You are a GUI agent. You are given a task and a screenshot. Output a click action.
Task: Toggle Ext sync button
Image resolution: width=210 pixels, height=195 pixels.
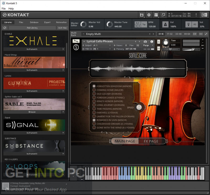pos(138,23)
